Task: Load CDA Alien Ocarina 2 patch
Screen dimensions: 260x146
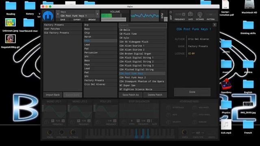Action: (143, 49)
